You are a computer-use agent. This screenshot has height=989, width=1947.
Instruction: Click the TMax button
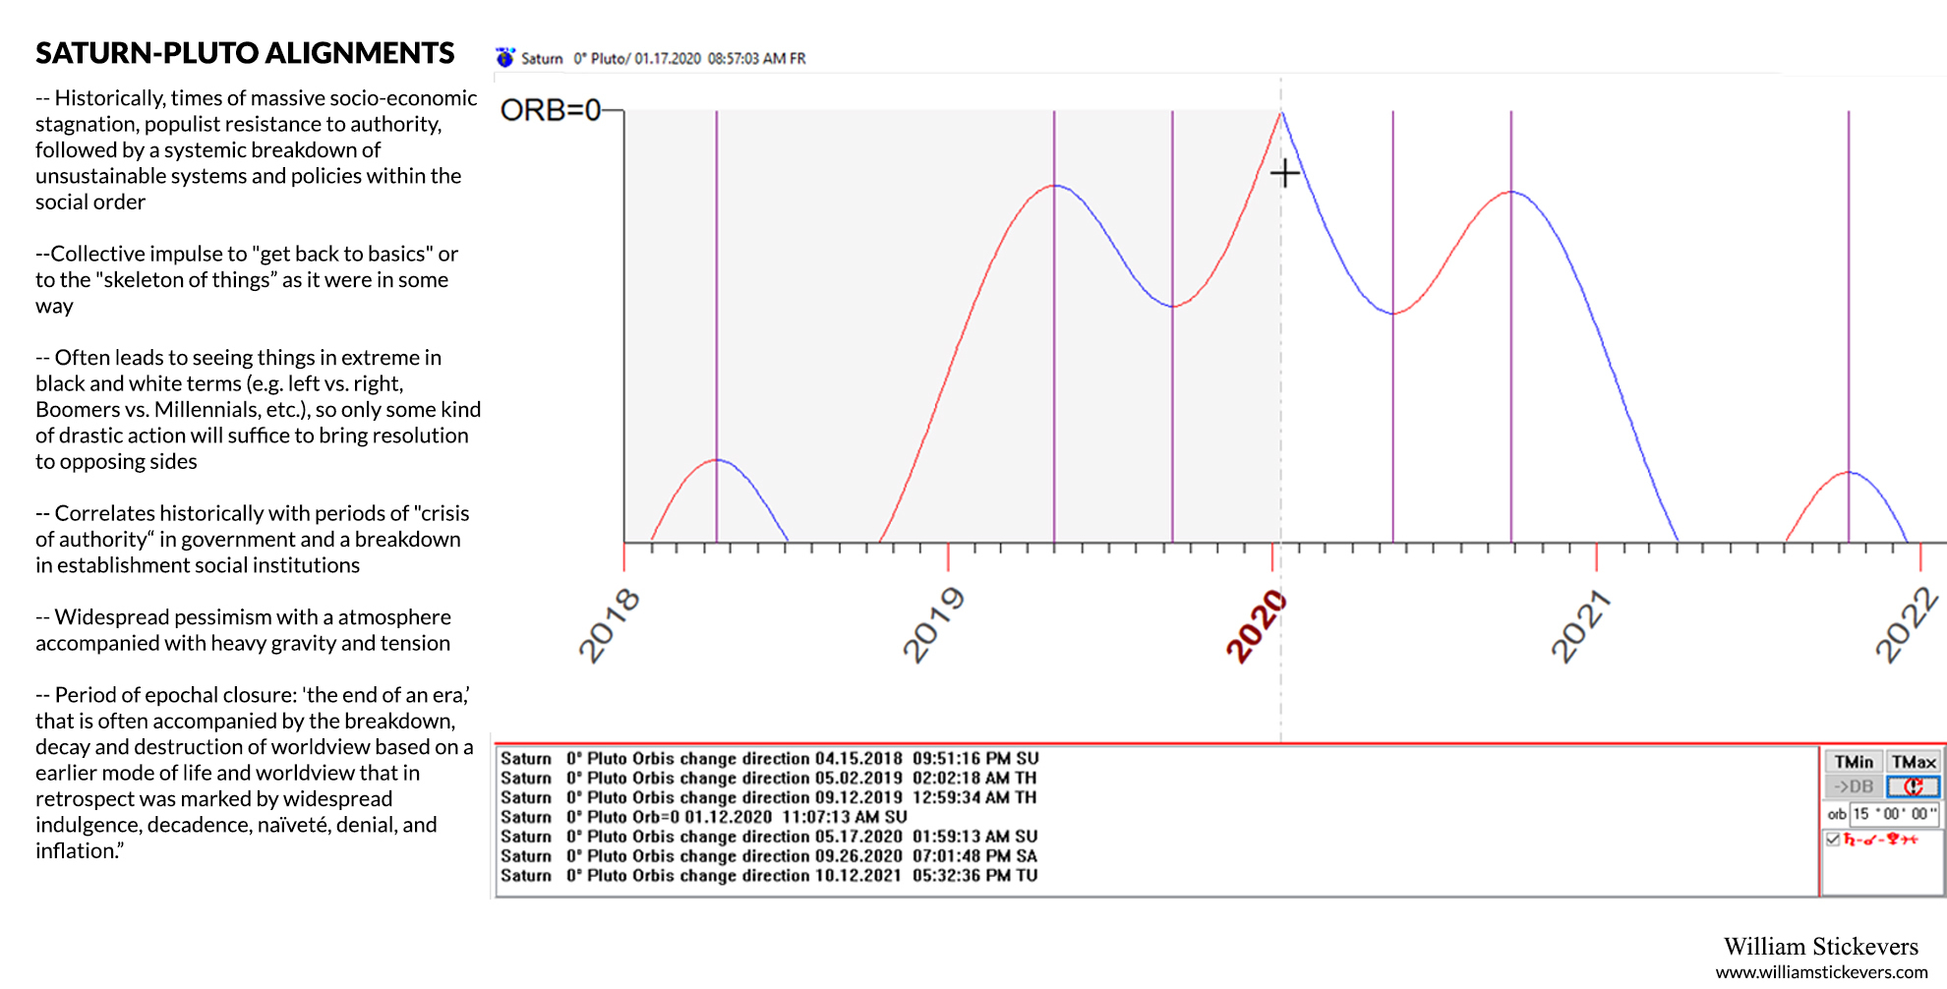(x=1914, y=762)
